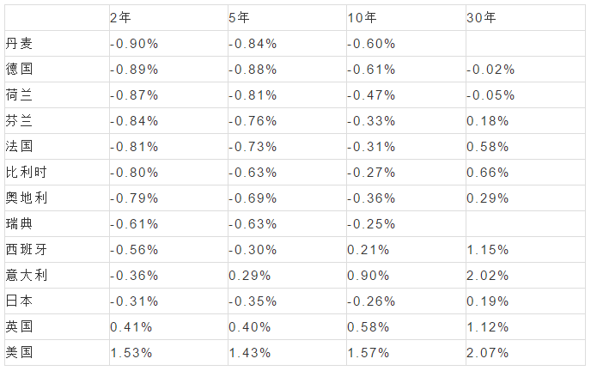Click the 奥地利 5年 value -0.69%

click(x=253, y=198)
